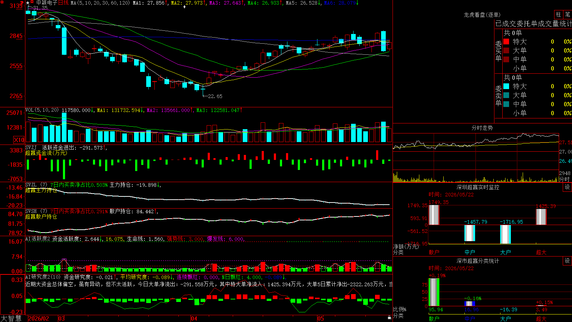Click the 1749.35 散户 bar in 深圳超赢实时监控

coord(434,215)
